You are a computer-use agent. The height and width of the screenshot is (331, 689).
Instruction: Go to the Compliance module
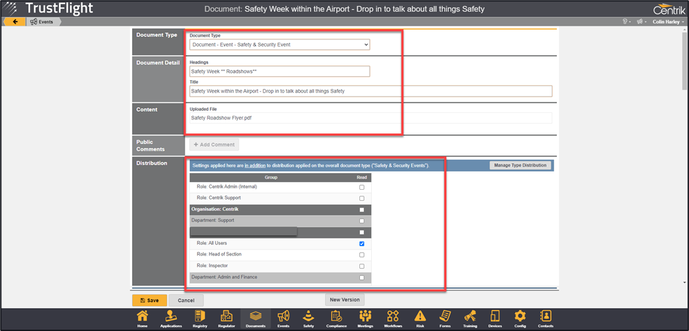(x=336, y=318)
